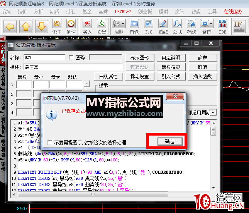Open the 在线服务 menu
Viewport: 249px width, 213px height.
click(233, 12)
